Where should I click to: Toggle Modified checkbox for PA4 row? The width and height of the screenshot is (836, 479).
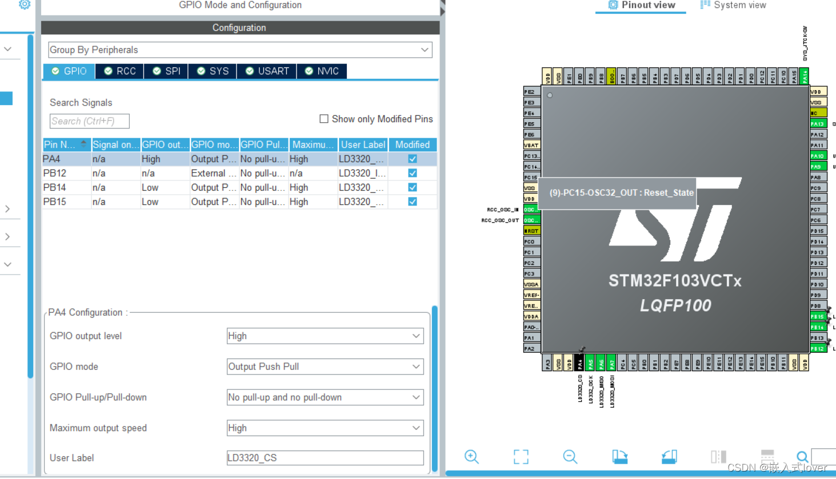point(413,159)
